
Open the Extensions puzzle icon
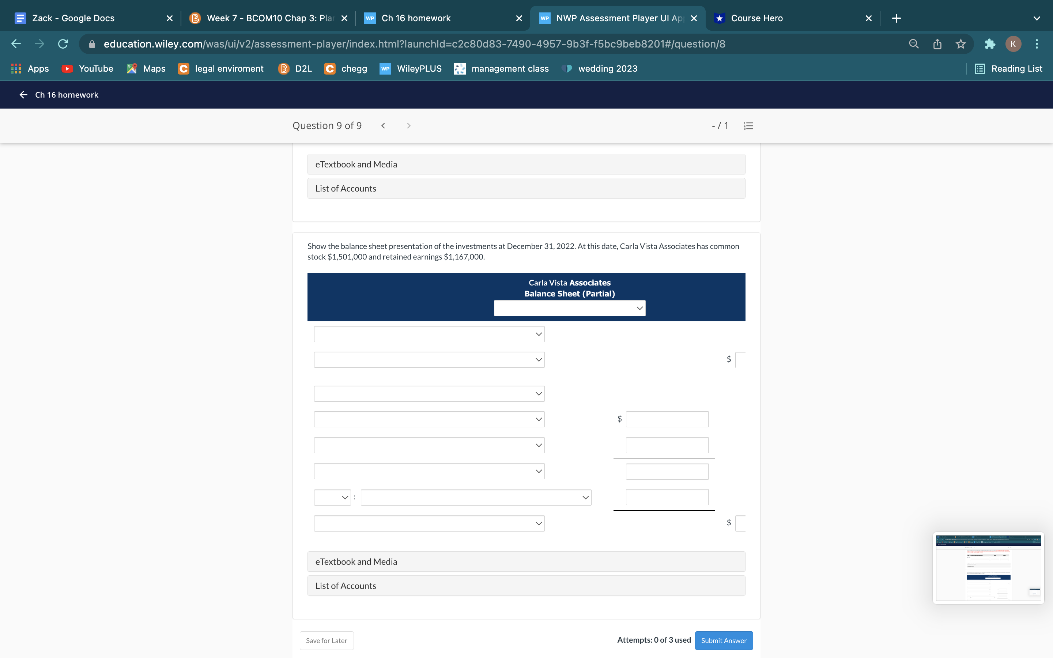coord(989,44)
